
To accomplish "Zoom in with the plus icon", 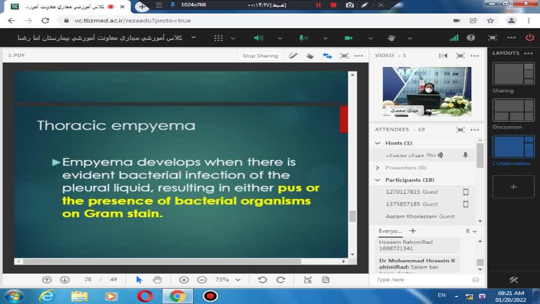I will (x=184, y=280).
